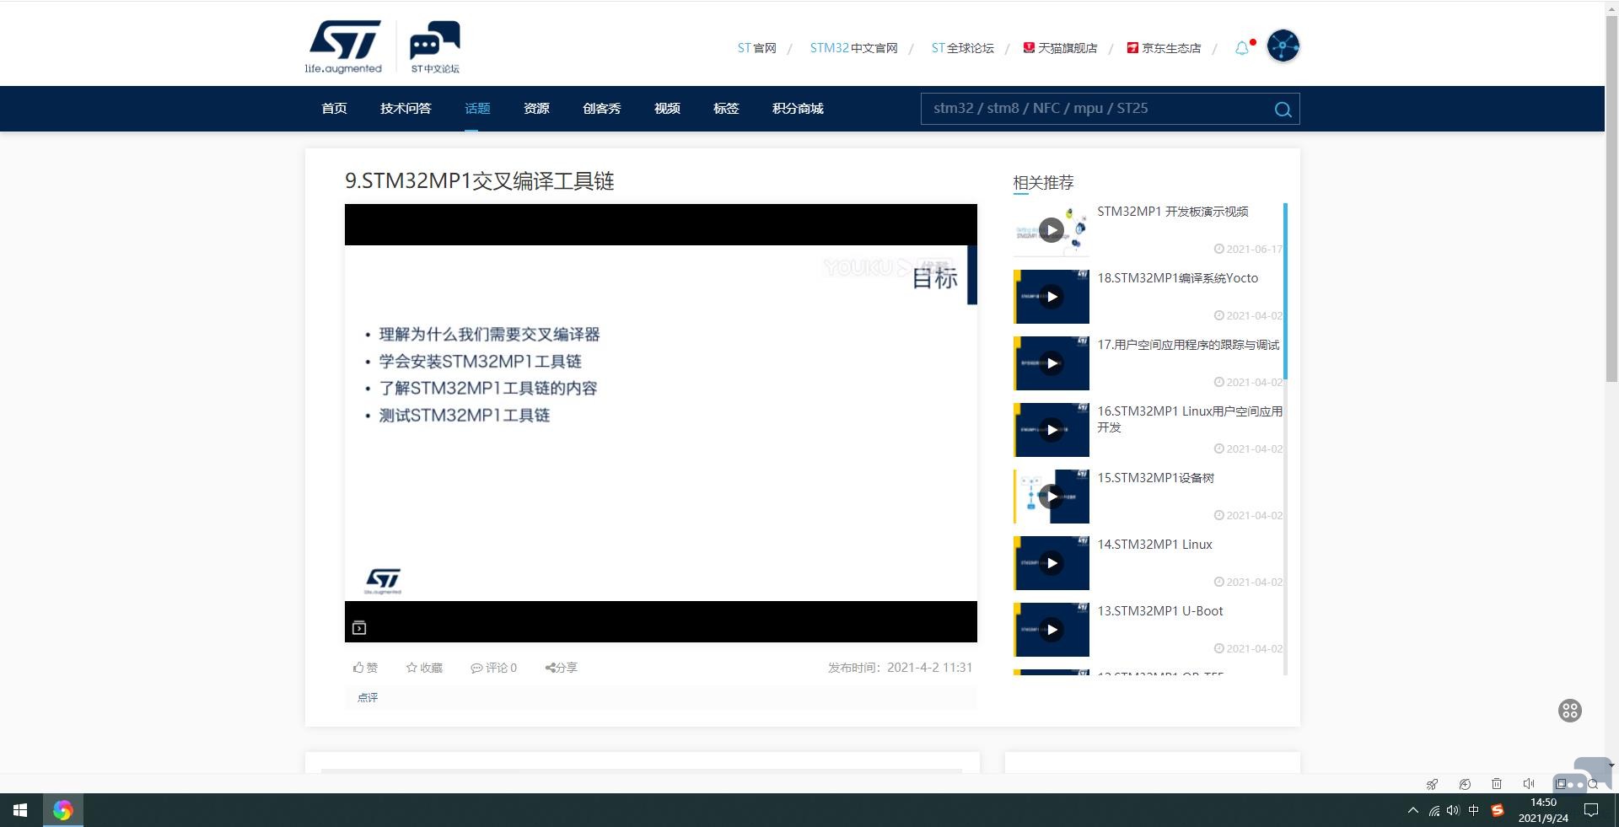
Task: Go to the 首页 nav item
Action: 334,109
